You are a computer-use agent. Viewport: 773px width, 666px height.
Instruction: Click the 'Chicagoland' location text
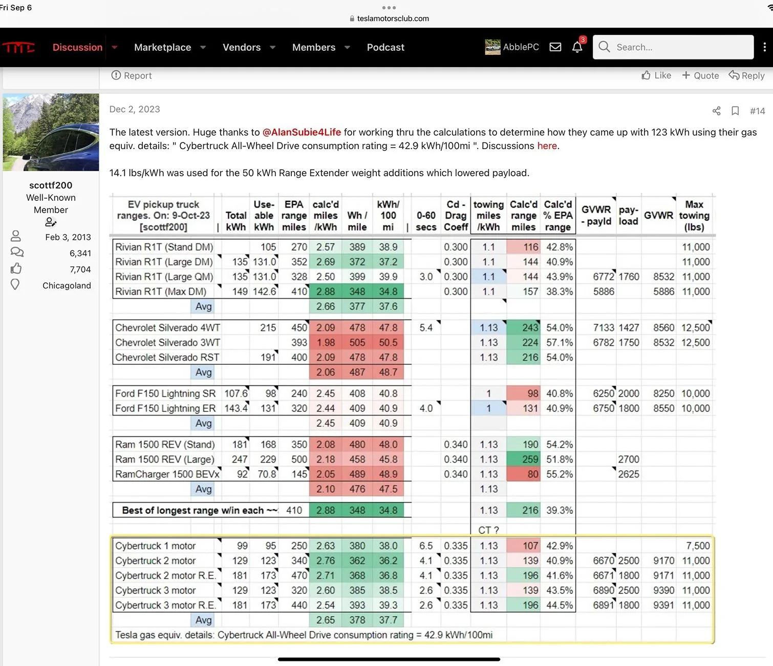[x=67, y=285]
